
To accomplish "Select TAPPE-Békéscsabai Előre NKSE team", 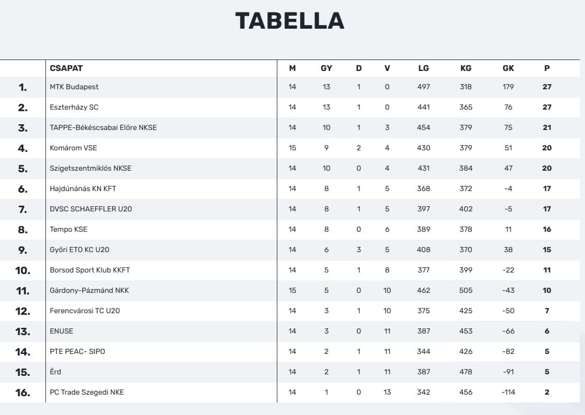I will 103,127.
